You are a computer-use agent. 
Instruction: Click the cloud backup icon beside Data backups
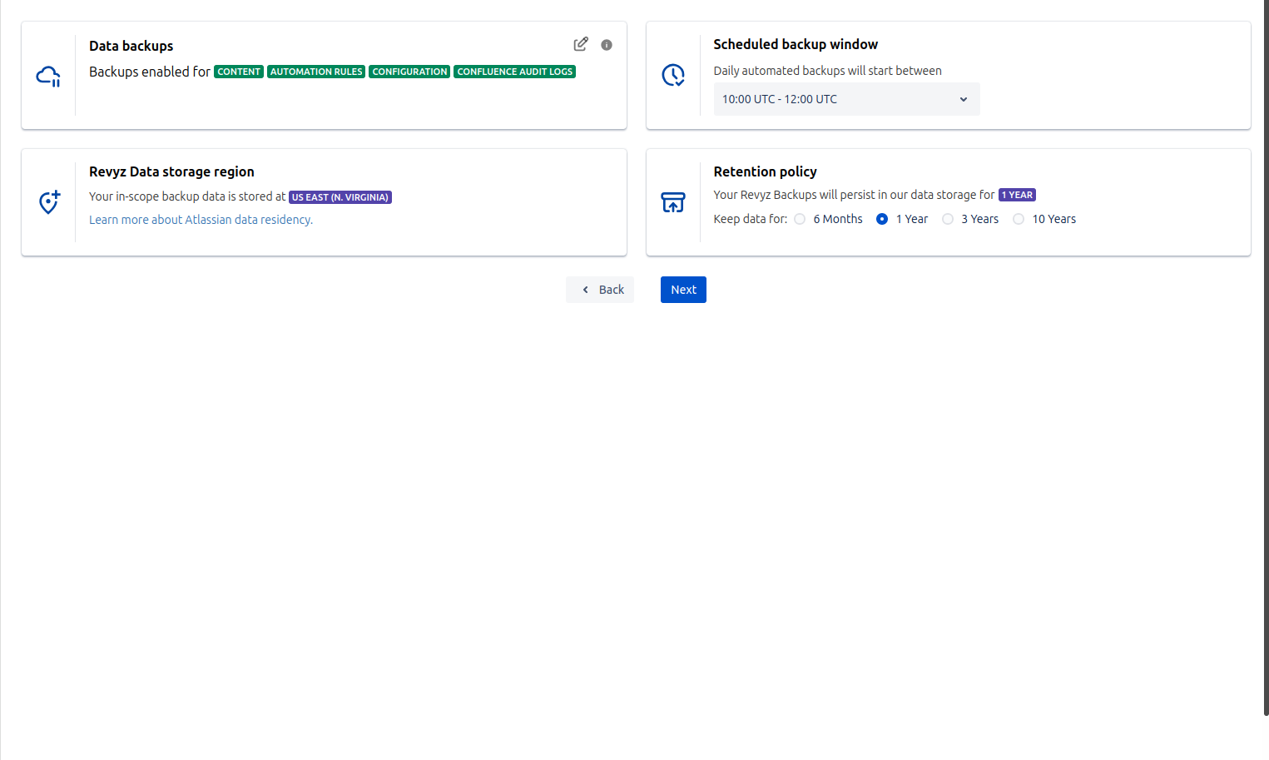(49, 75)
